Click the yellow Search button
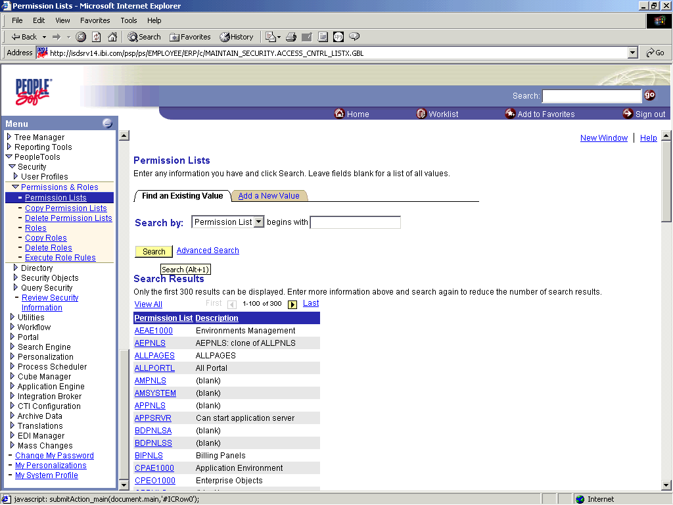This screenshot has height=505, width=673. pyautogui.click(x=154, y=251)
